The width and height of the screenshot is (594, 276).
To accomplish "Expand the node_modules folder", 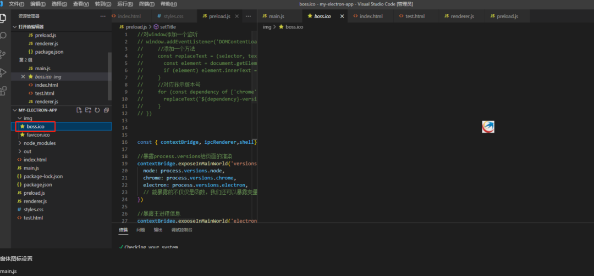I will point(39,143).
